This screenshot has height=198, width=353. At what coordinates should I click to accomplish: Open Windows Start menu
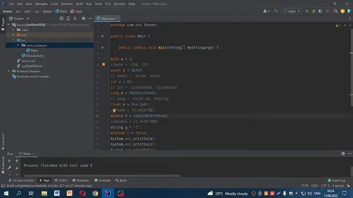(x=6, y=193)
